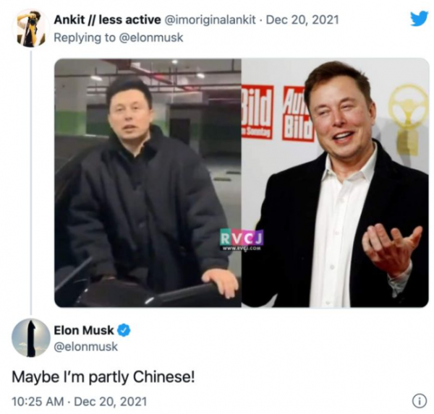The width and height of the screenshot is (434, 414).
Task: Open the @elonmusk handle under the name
Action: tap(85, 347)
